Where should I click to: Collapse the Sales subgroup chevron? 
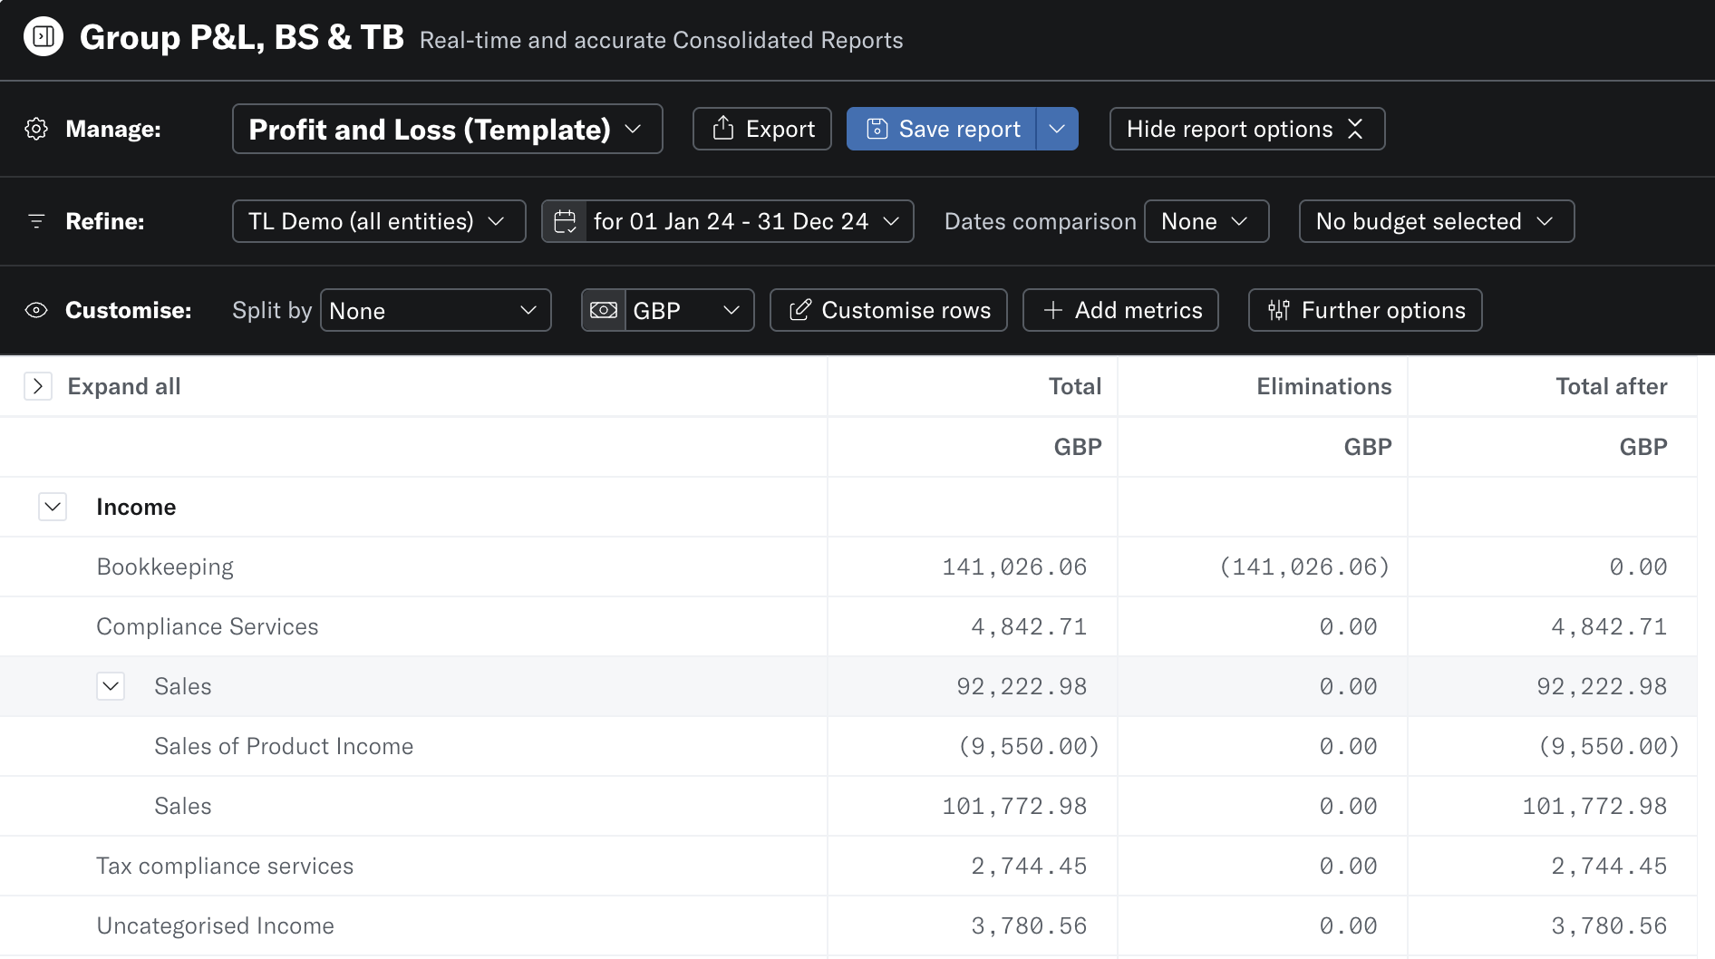click(111, 686)
